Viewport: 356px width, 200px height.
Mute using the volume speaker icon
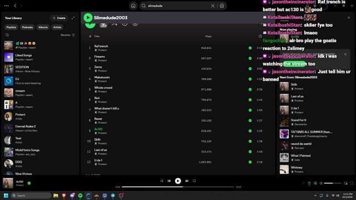point(321,183)
